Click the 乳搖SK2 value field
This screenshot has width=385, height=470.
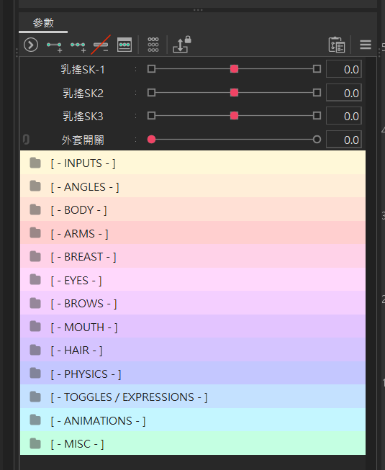coord(344,92)
